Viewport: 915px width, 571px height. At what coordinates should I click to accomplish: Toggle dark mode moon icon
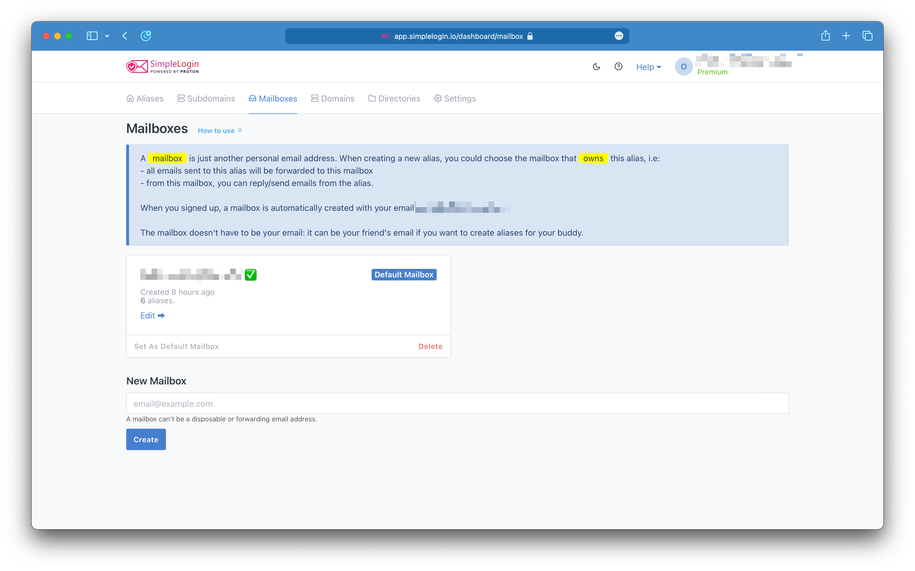click(596, 67)
